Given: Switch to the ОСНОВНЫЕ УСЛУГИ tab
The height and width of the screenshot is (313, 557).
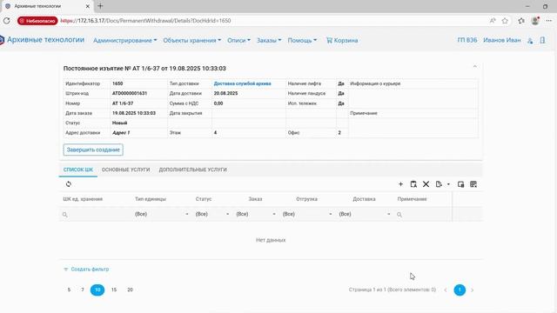Looking at the screenshot, I should 125,170.
